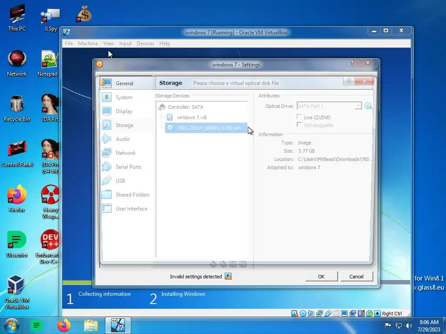Select the Dissenter desktop shortcut
446x334 pixels.
(x=17, y=244)
